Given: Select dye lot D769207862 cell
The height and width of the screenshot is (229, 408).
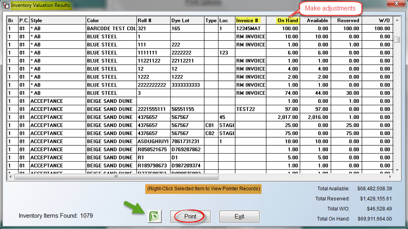Looking at the screenshot, I should coord(187,149).
